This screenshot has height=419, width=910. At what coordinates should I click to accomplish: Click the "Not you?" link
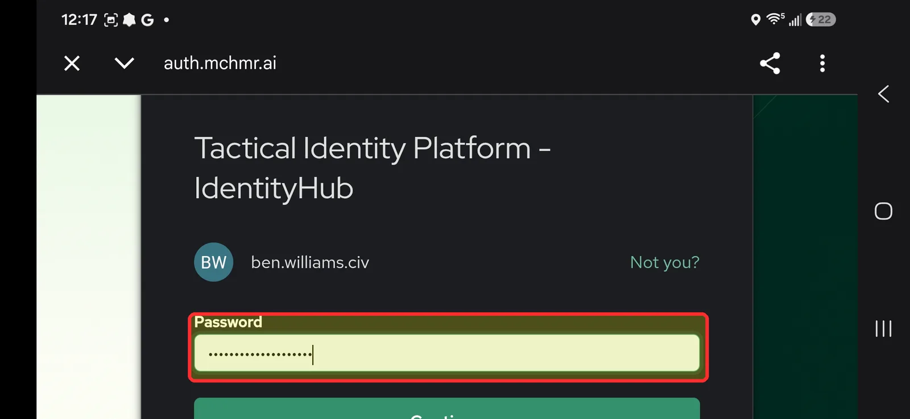664,262
